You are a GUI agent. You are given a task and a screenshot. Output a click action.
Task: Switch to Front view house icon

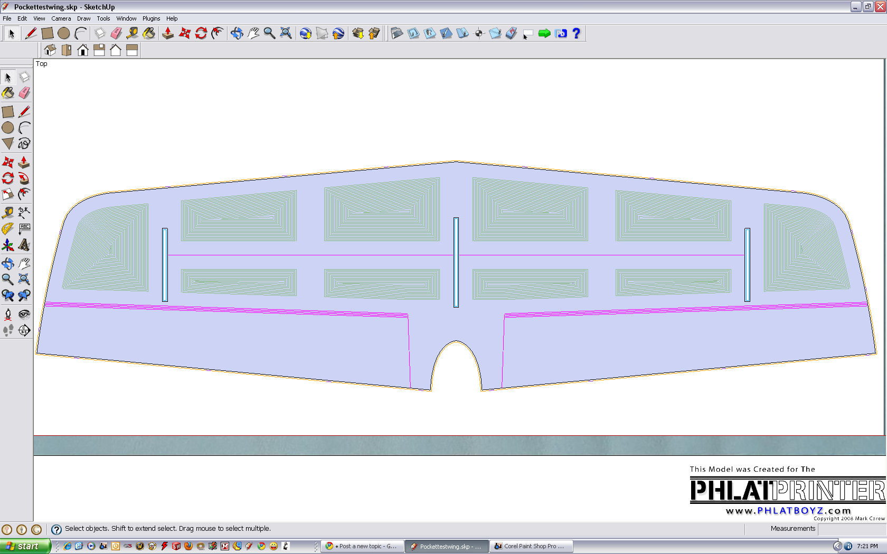pyautogui.click(x=83, y=50)
